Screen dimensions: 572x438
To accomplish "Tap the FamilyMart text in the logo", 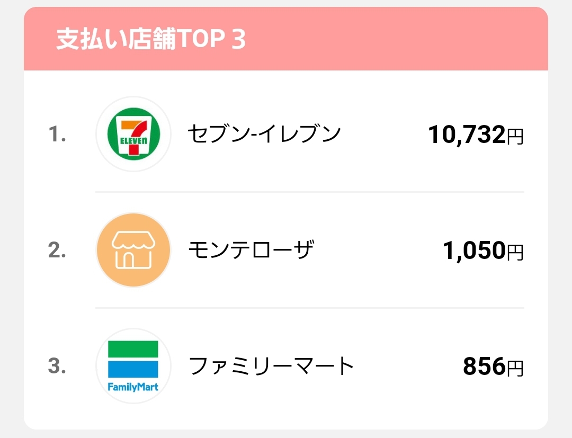I will (x=133, y=387).
